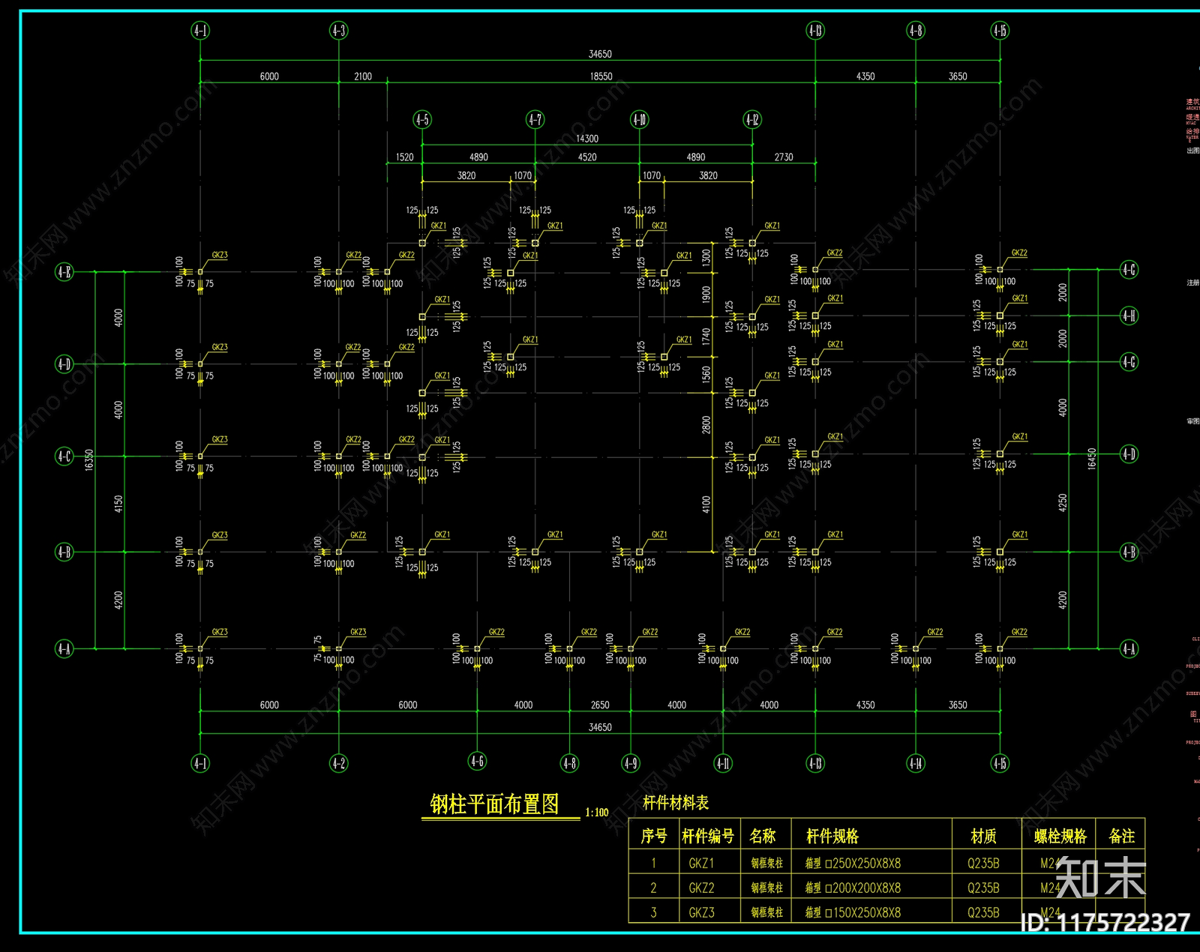Screen dimensions: 1200x952
Task: Click the 1:100 scale label
Action: [597, 812]
